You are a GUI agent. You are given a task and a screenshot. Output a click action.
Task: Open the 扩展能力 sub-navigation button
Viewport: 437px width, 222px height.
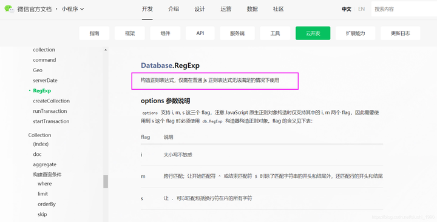355,33
